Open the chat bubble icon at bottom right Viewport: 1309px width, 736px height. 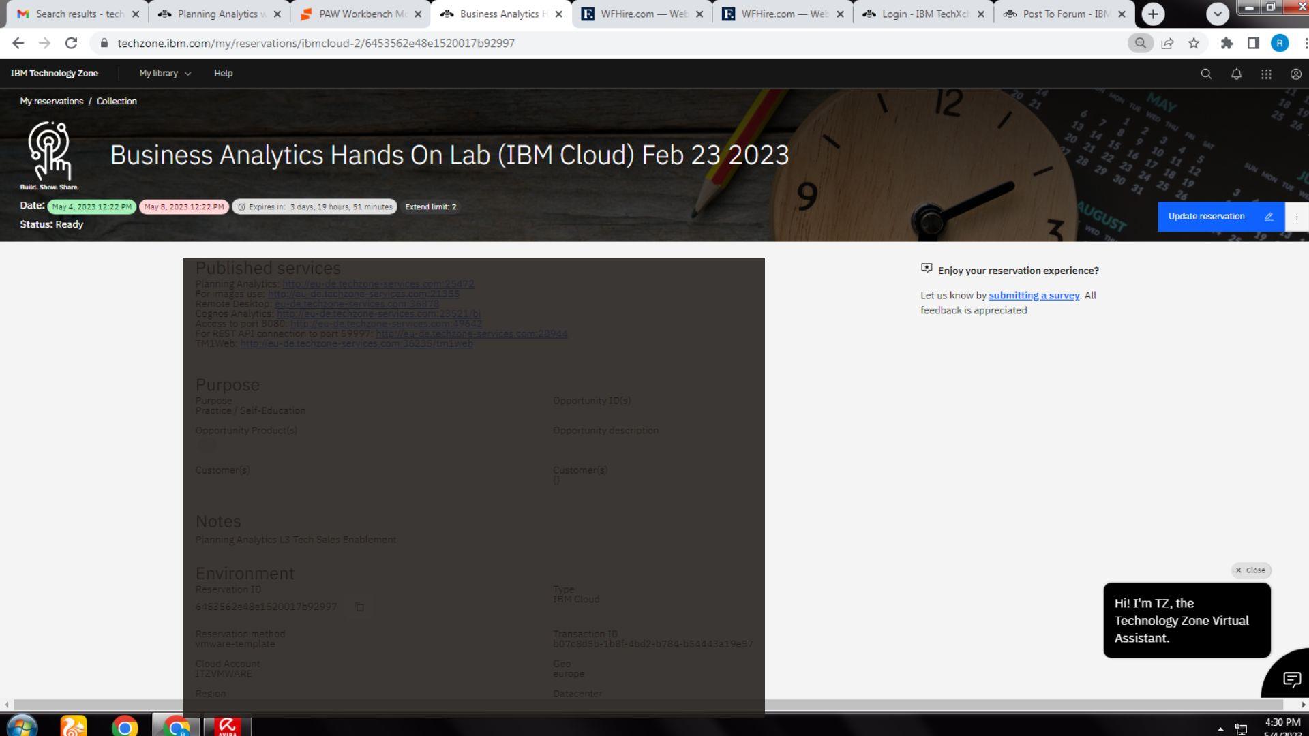1293,679
